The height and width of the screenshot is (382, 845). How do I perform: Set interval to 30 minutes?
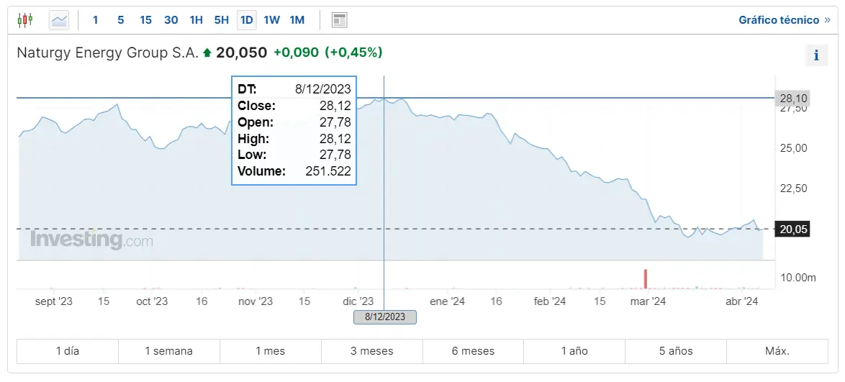(171, 20)
